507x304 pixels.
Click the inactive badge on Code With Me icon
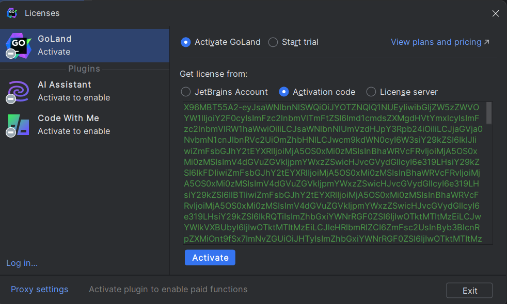pyautogui.click(x=11, y=132)
